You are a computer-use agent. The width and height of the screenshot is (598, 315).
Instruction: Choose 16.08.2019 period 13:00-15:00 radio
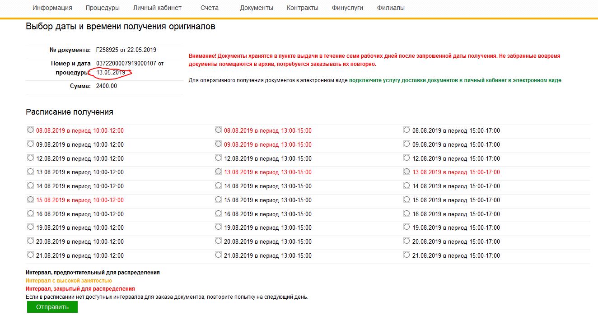219,213
